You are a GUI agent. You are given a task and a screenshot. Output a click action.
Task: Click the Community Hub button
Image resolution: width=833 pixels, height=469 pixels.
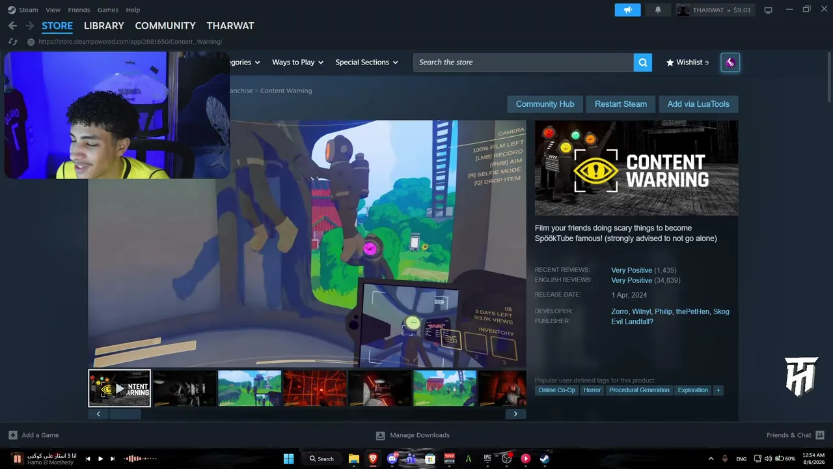coord(545,104)
